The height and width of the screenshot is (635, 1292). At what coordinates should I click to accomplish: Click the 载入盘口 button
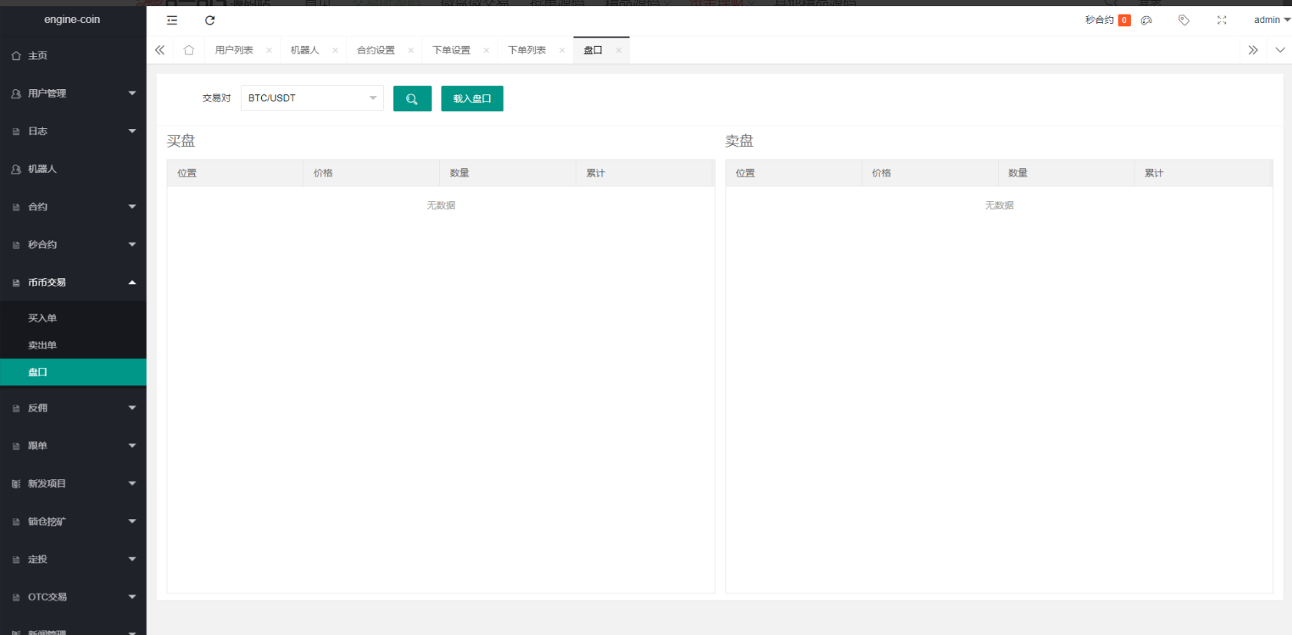(472, 99)
